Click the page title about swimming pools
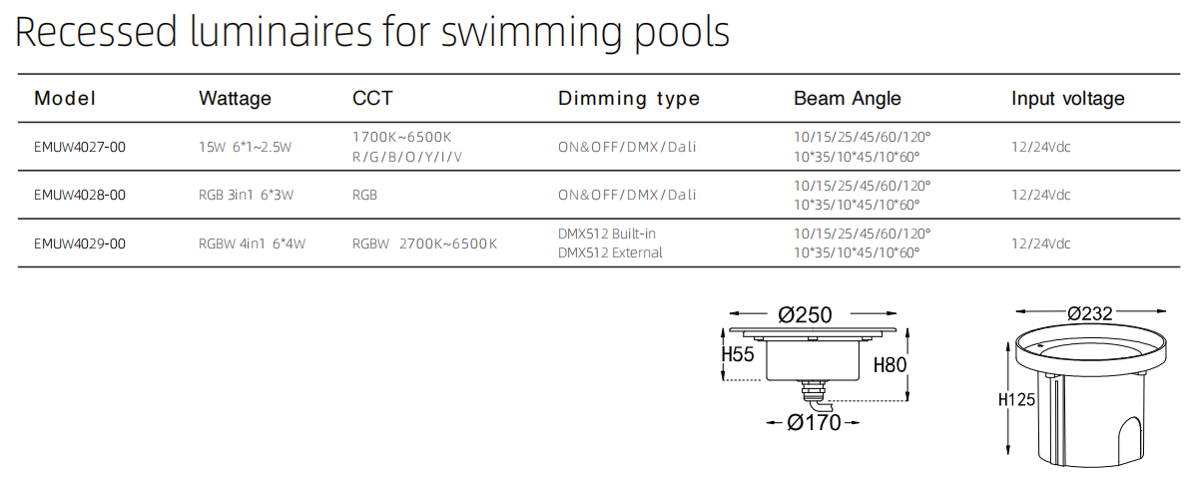The width and height of the screenshot is (1184, 478). click(x=372, y=33)
